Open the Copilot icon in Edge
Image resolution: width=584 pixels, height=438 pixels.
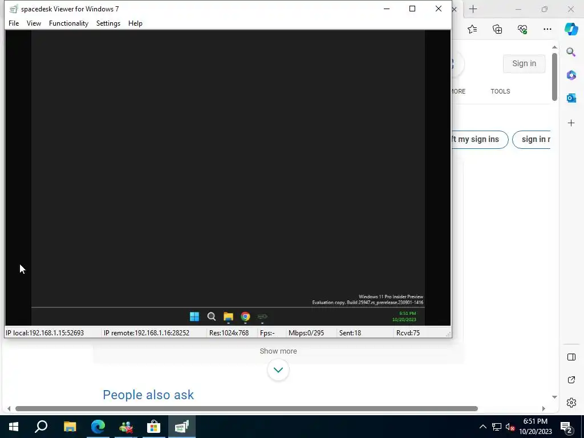click(x=571, y=29)
